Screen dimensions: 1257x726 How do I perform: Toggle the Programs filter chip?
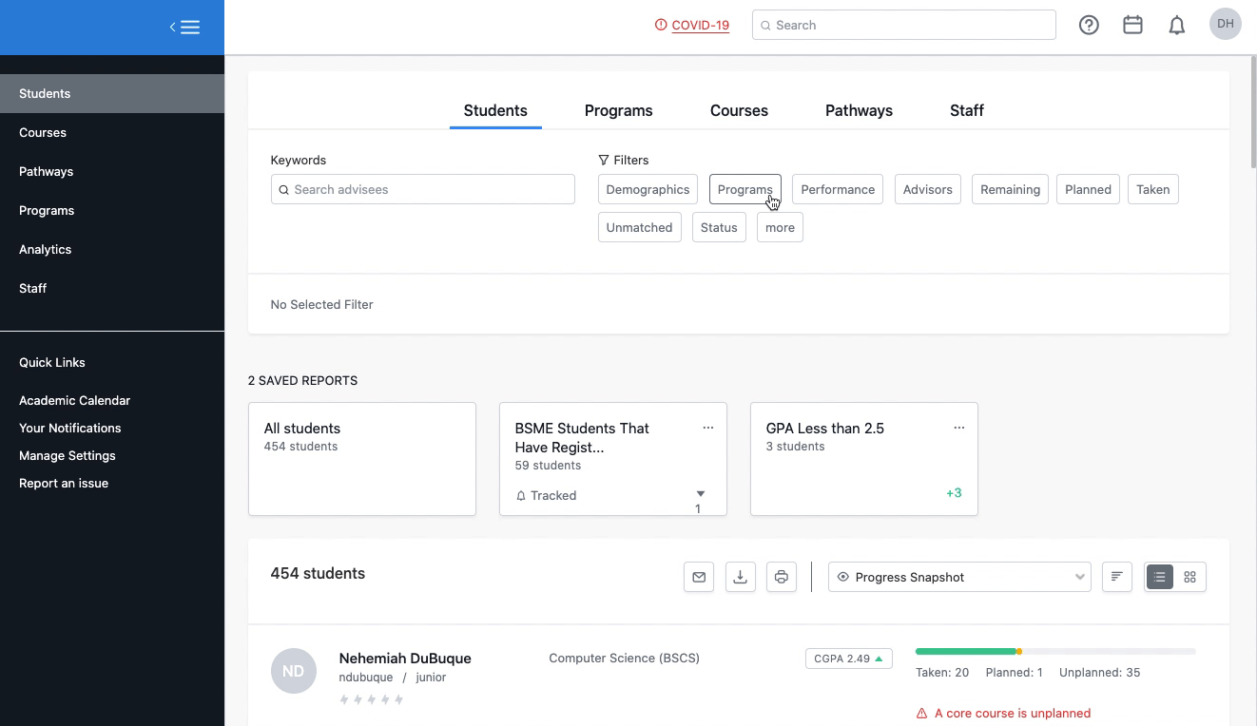click(745, 189)
